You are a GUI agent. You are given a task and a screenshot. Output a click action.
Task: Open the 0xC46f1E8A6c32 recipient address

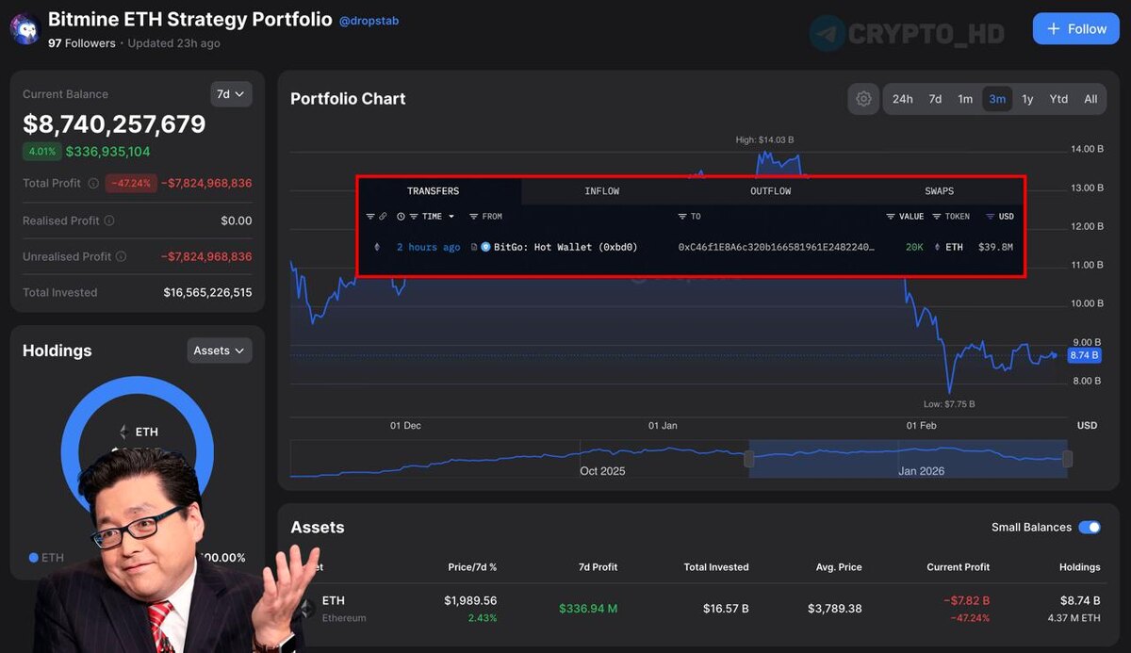pos(776,247)
